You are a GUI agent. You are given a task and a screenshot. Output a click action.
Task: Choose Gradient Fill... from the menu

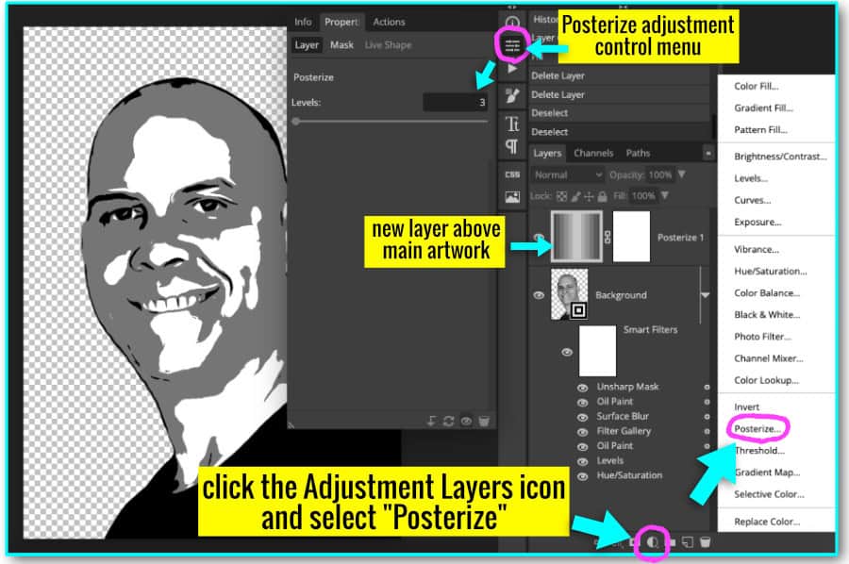[763, 108]
